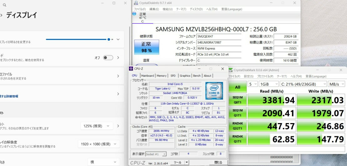Click the search magnifier icon in Settings
347x166 pixels.
[x=4, y=5]
